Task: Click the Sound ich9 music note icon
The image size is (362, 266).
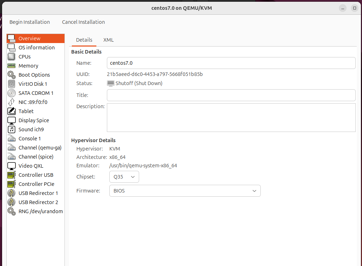Action: 11,129
